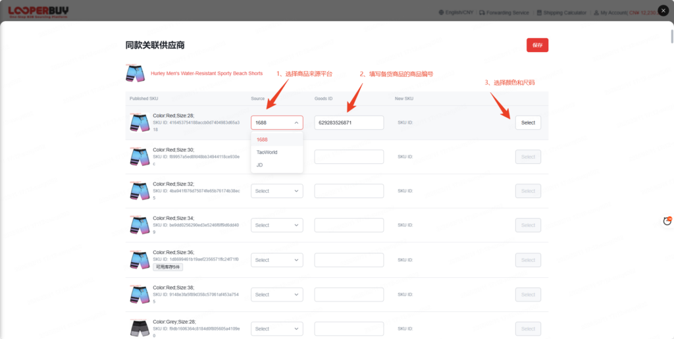Image resolution: width=674 pixels, height=339 pixels.
Task: Expand Source dropdown for Red Size 34
Action: tap(276, 225)
